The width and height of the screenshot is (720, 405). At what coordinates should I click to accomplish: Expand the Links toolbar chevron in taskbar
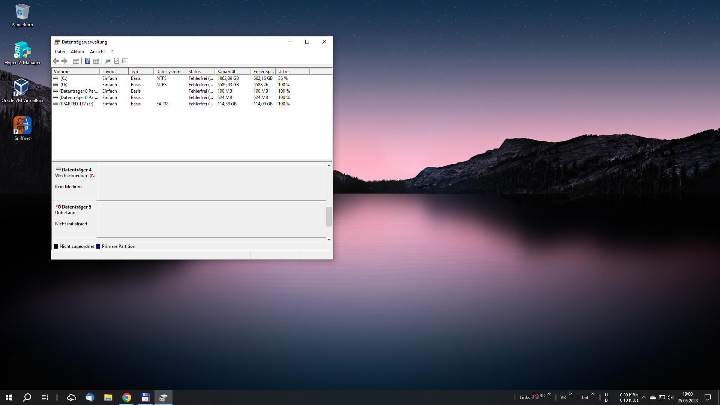549,394
